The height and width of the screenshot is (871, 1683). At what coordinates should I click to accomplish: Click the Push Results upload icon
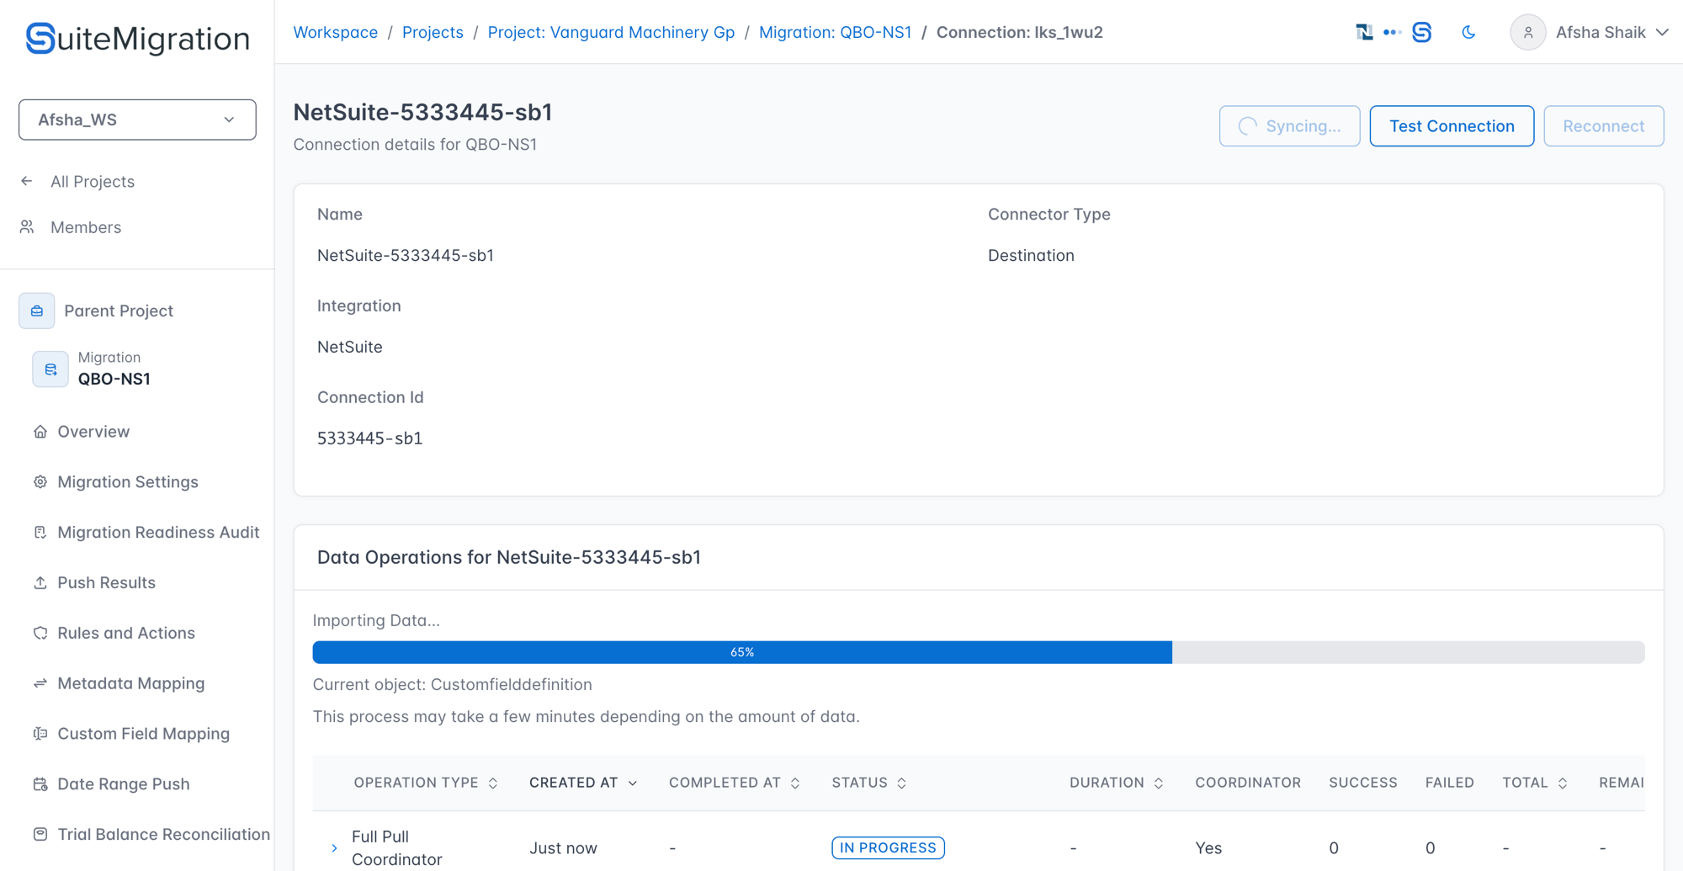click(x=40, y=582)
